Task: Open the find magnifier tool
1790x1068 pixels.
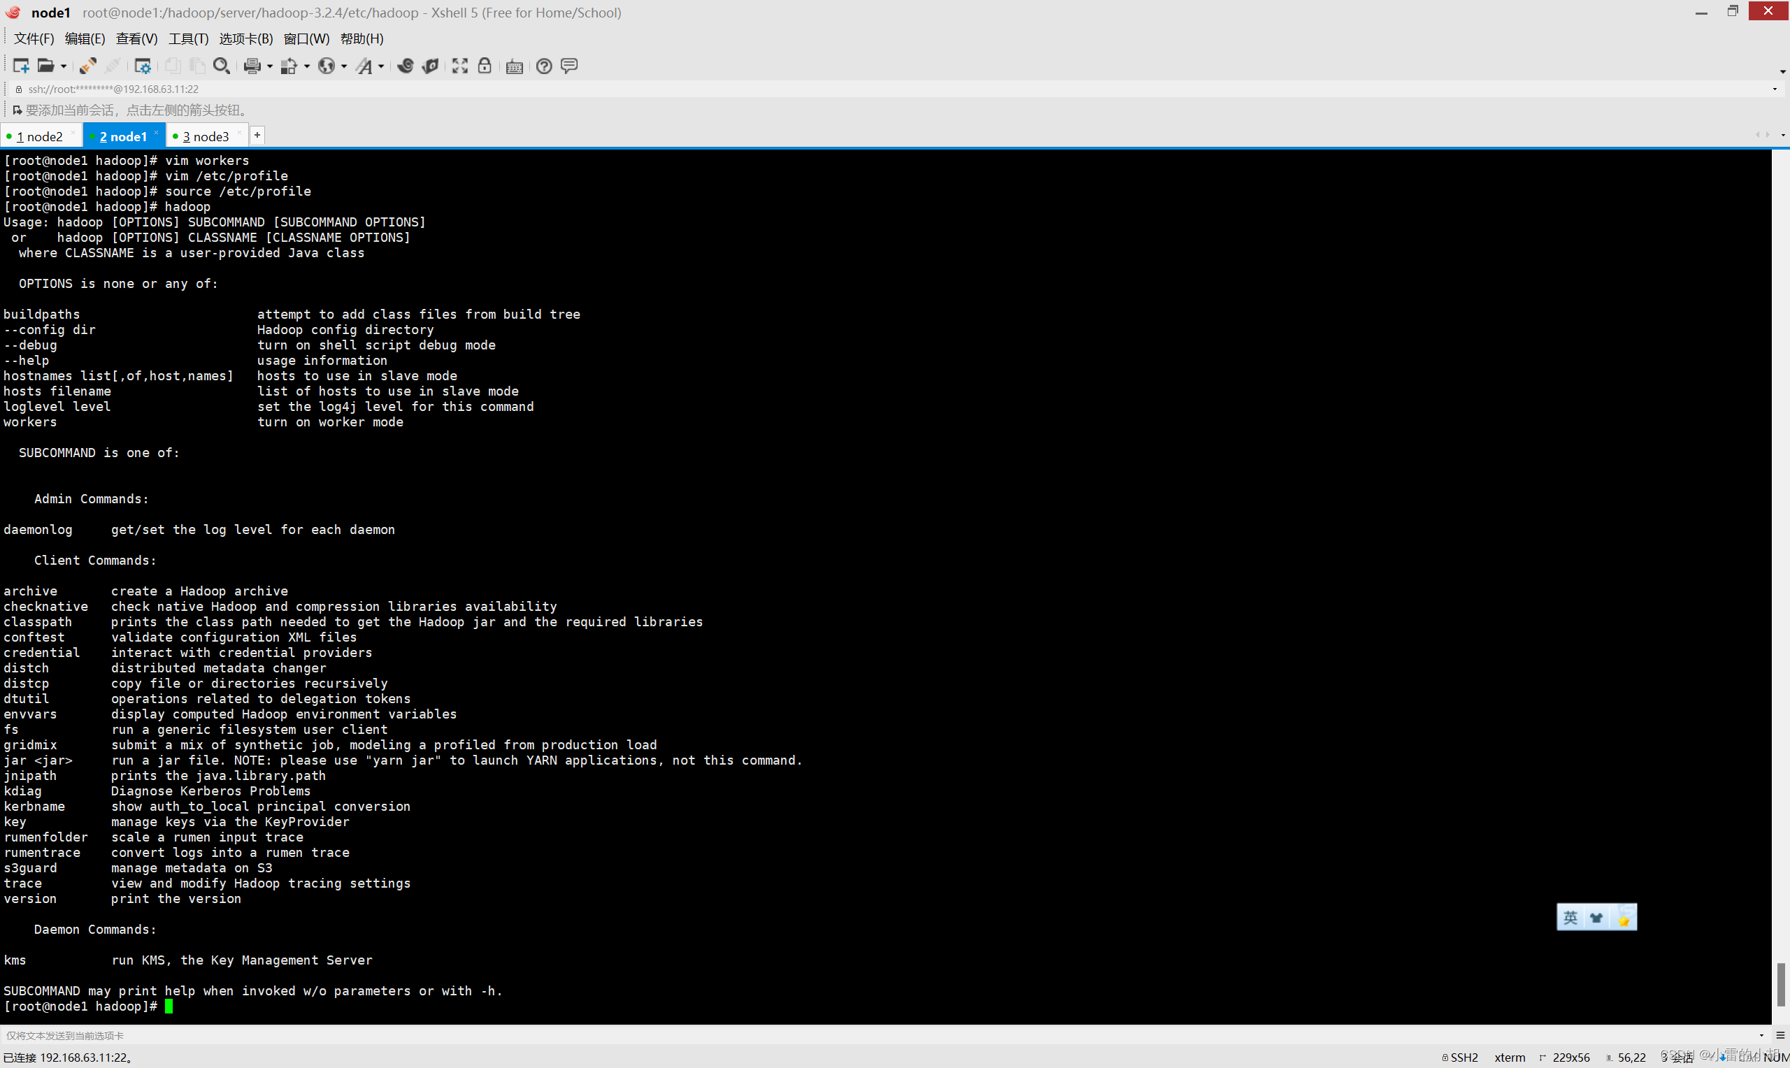Action: pos(222,66)
